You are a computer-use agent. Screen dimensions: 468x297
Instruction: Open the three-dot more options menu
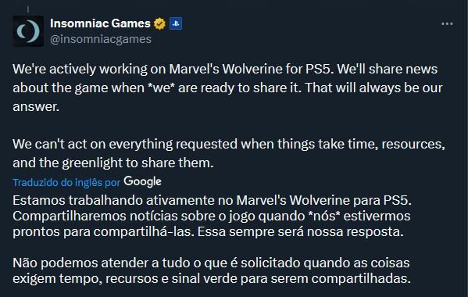tap(447, 23)
